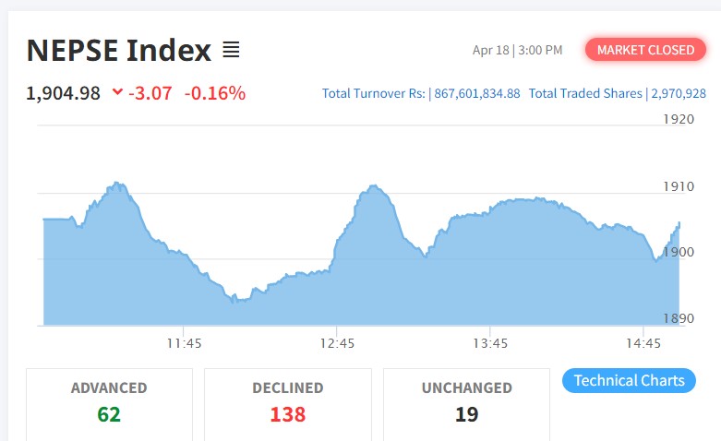The image size is (721, 441).
Task: Click the MARKET CLOSED badge
Action: point(644,50)
